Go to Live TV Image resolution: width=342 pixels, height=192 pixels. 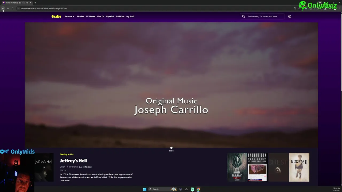click(101, 17)
